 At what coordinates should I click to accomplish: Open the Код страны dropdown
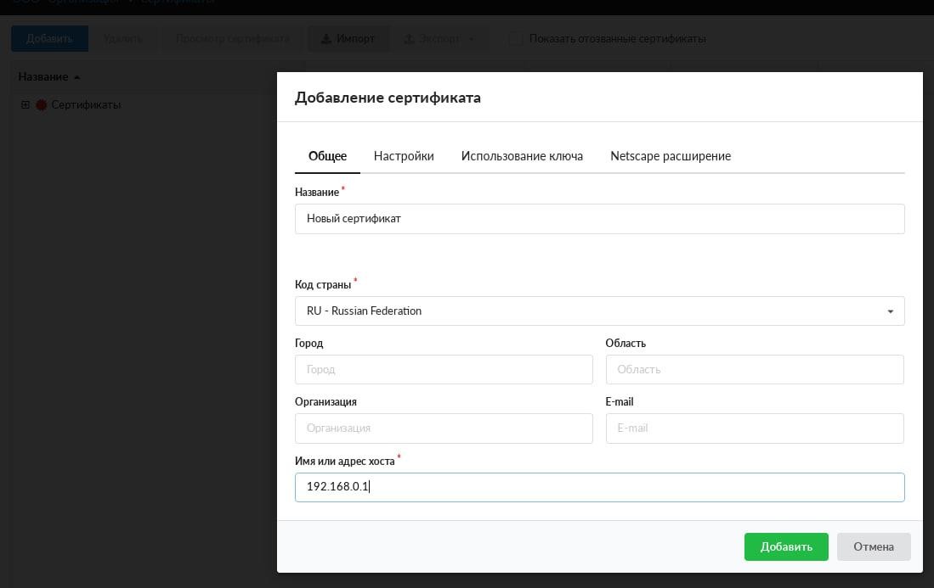[599, 311]
